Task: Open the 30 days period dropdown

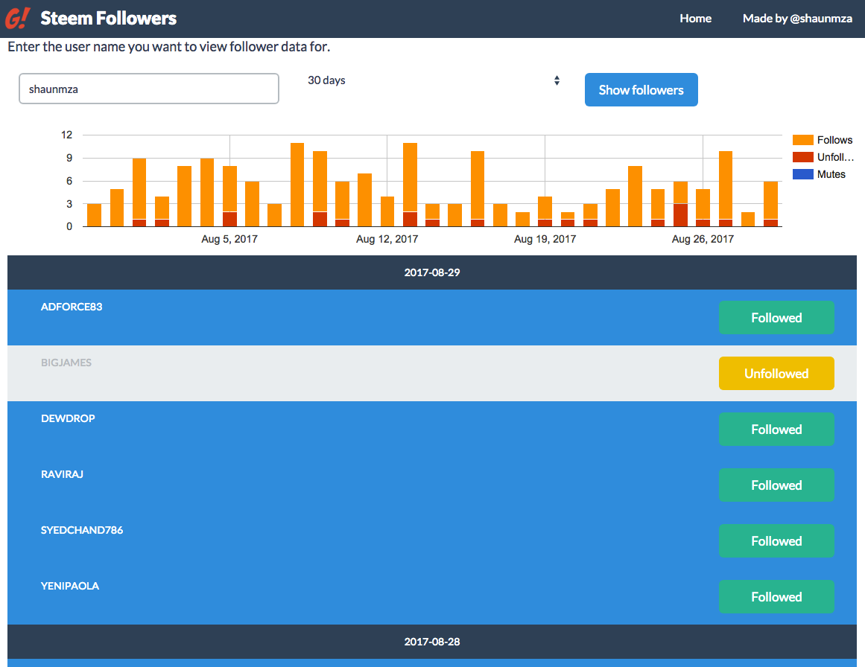Action: tap(434, 80)
